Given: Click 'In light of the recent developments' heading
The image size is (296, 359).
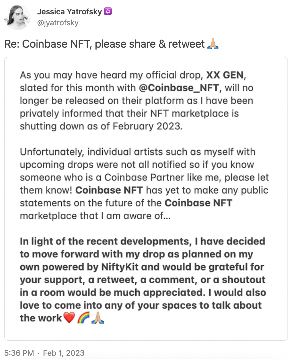Looking at the screenshot, I should click(106, 241).
